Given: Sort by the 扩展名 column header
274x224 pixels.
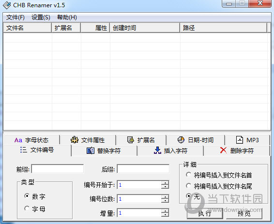Looking at the screenshot, I should click(66, 28).
